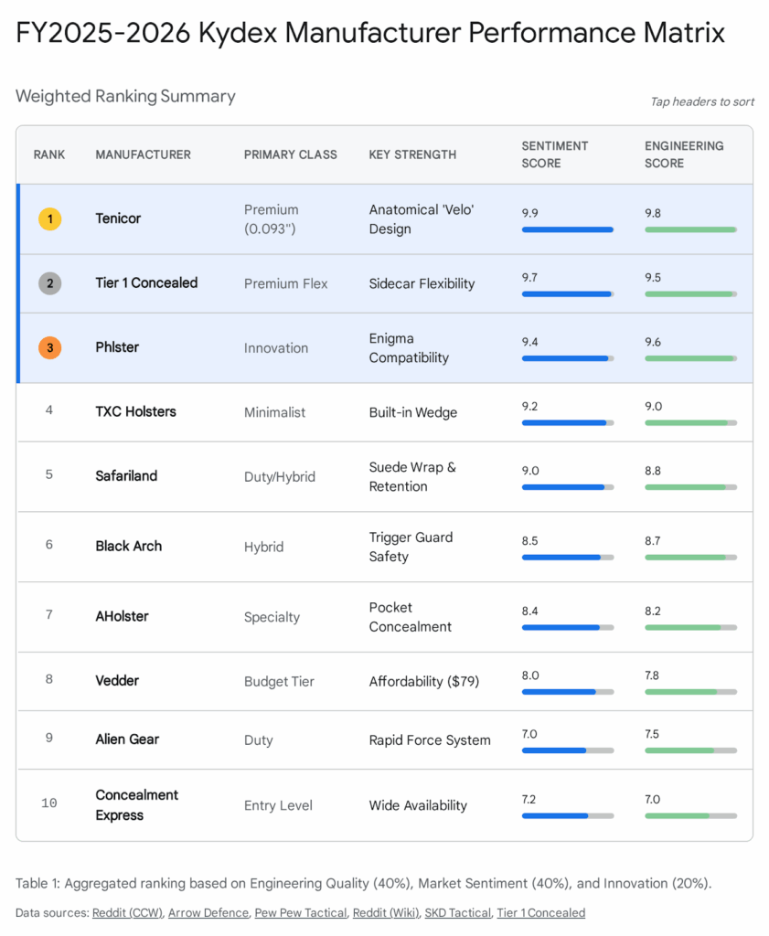Click the silver rank 2 badge
This screenshot has height=936, width=769.
click(x=49, y=283)
